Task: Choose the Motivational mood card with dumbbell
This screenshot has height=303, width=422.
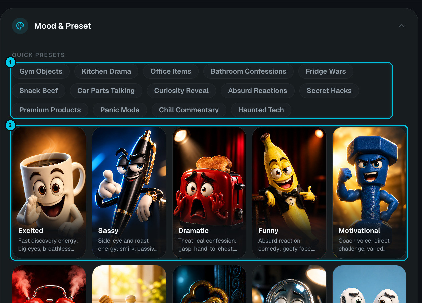Action: click(369, 193)
